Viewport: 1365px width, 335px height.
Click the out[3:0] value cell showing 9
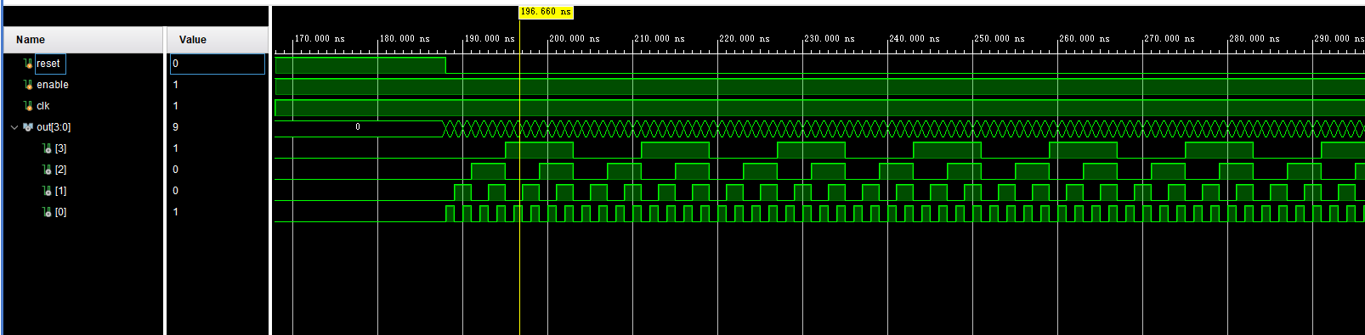[x=218, y=127]
